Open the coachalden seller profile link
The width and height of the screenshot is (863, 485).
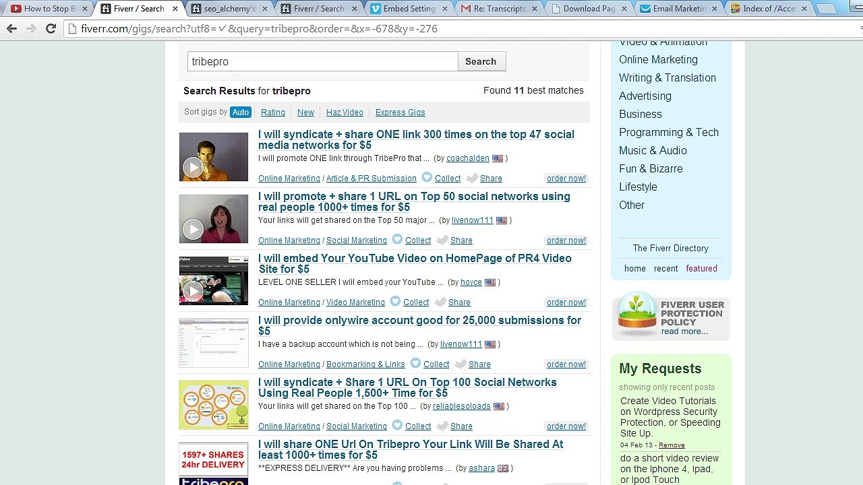coord(468,158)
